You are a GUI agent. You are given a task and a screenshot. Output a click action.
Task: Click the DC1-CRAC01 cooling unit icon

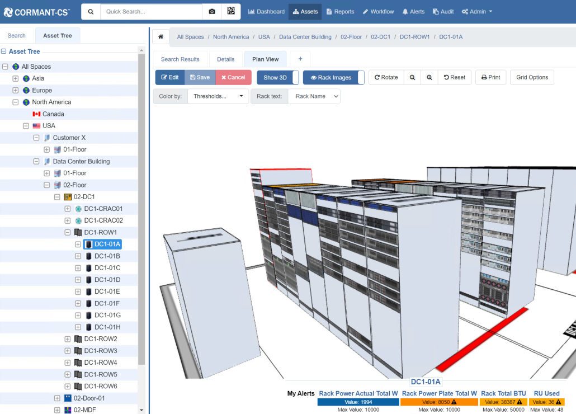78,209
